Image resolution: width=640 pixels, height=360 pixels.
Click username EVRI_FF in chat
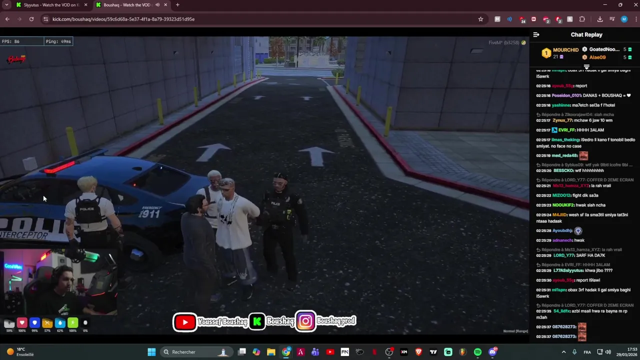[x=567, y=130]
